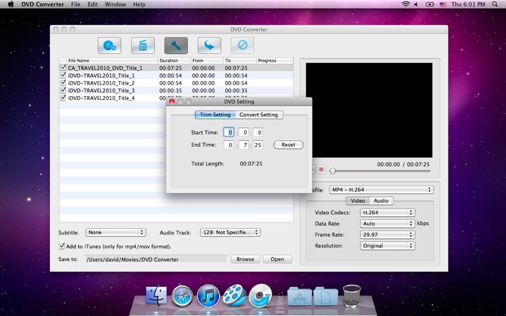This screenshot has height=316, width=506.
Task: Open the Resolution dropdown
Action: coord(387,245)
